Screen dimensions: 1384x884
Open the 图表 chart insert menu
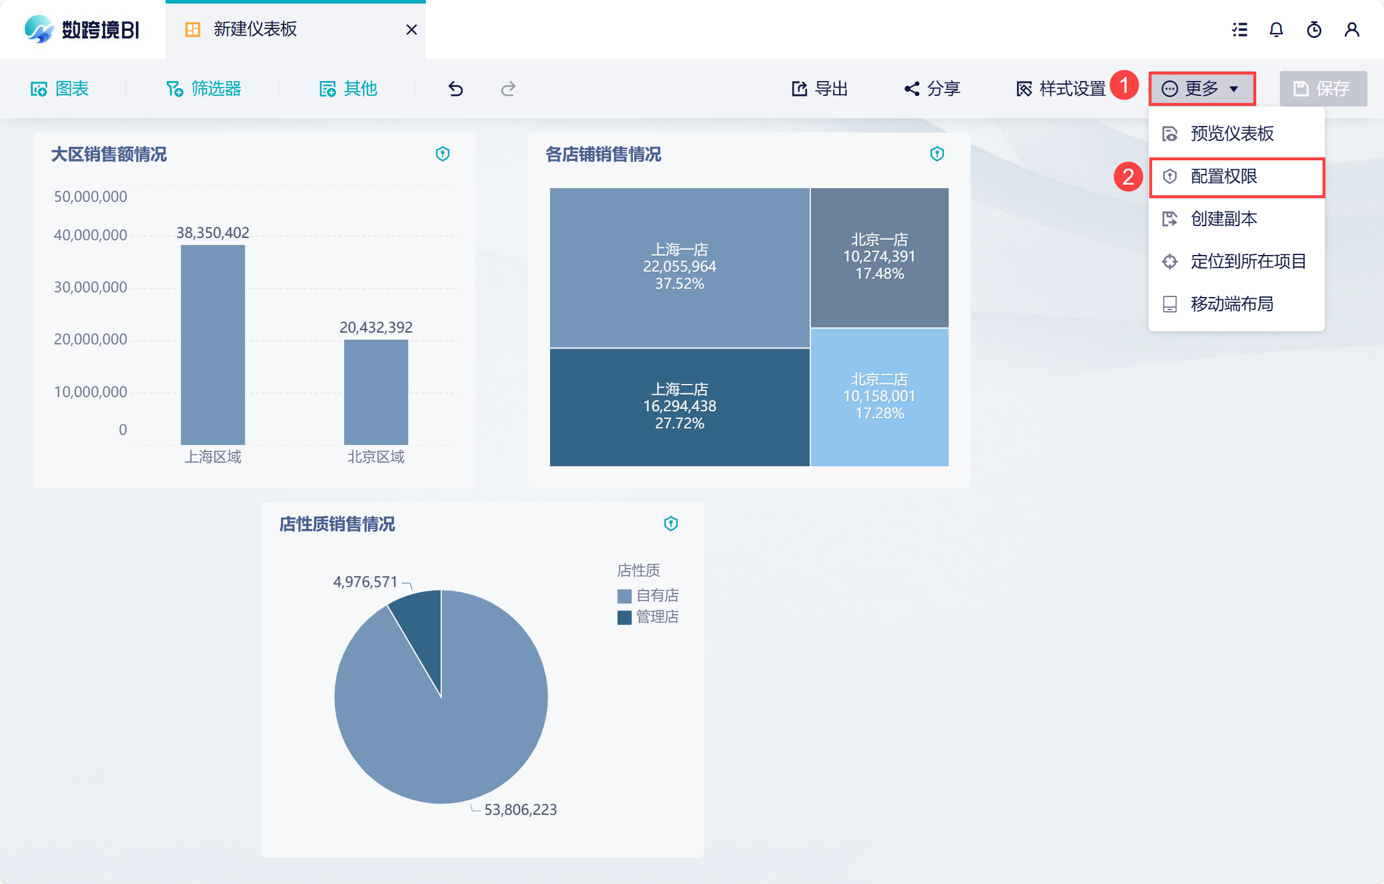[60, 89]
